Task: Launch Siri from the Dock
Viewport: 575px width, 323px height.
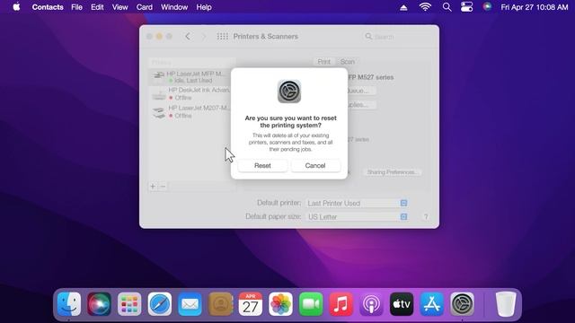Action: (100, 304)
